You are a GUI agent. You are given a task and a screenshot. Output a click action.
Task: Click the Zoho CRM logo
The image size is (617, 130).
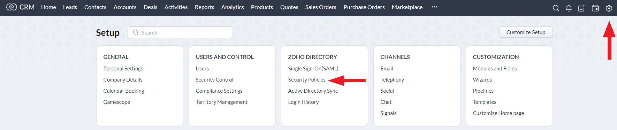click(20, 7)
